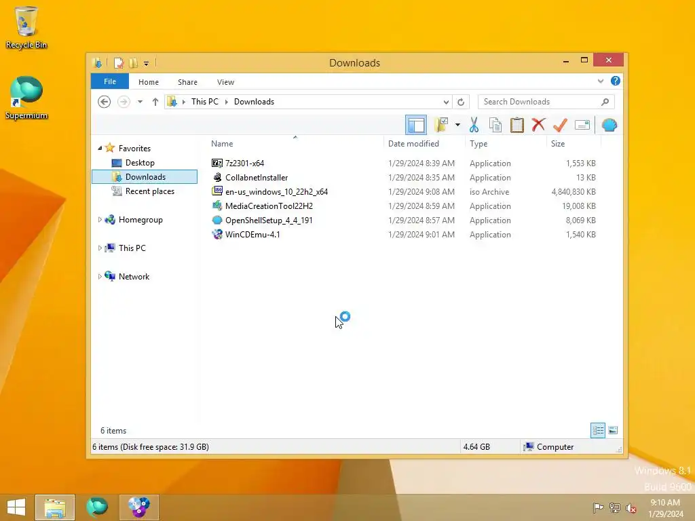Sort by the Size column header
This screenshot has width=695, height=521.
(x=558, y=144)
